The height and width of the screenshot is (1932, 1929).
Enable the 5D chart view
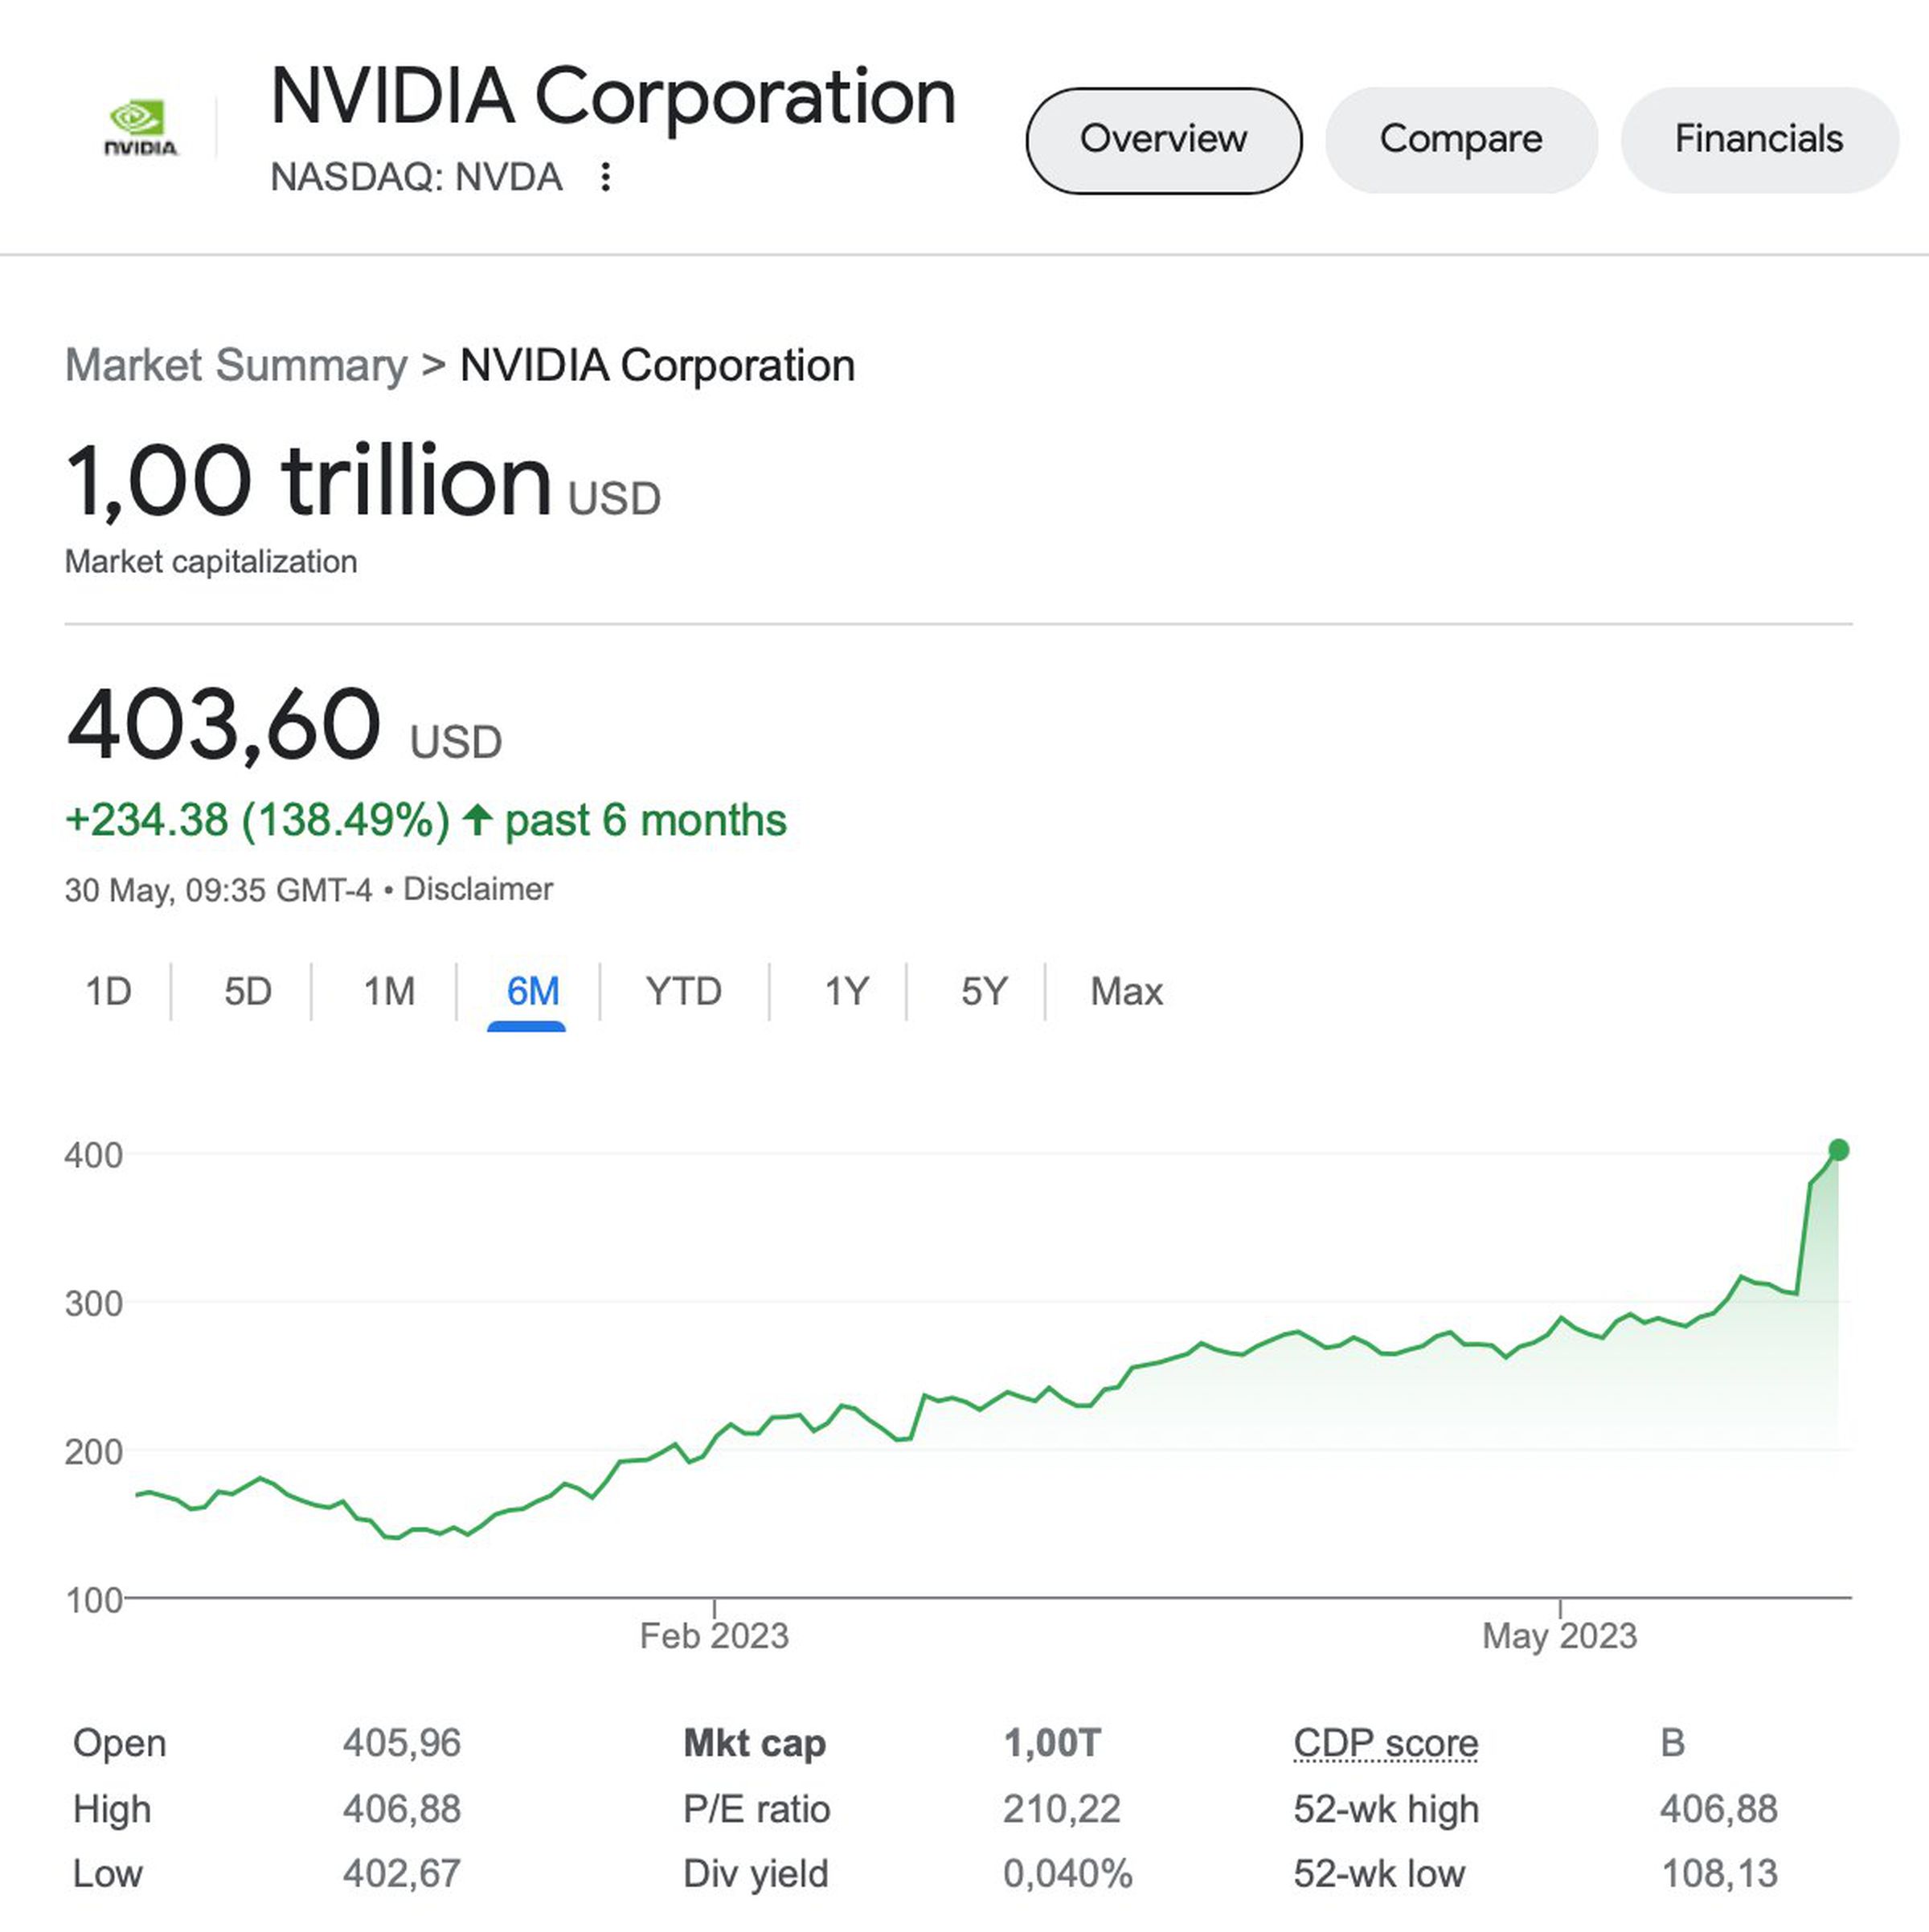coord(246,991)
